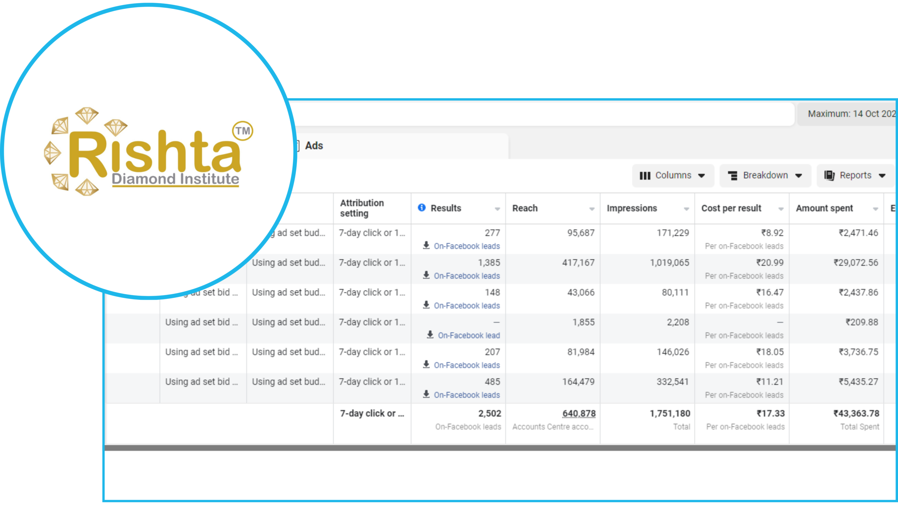
Task: Click the Reports document icon
Action: (x=829, y=176)
